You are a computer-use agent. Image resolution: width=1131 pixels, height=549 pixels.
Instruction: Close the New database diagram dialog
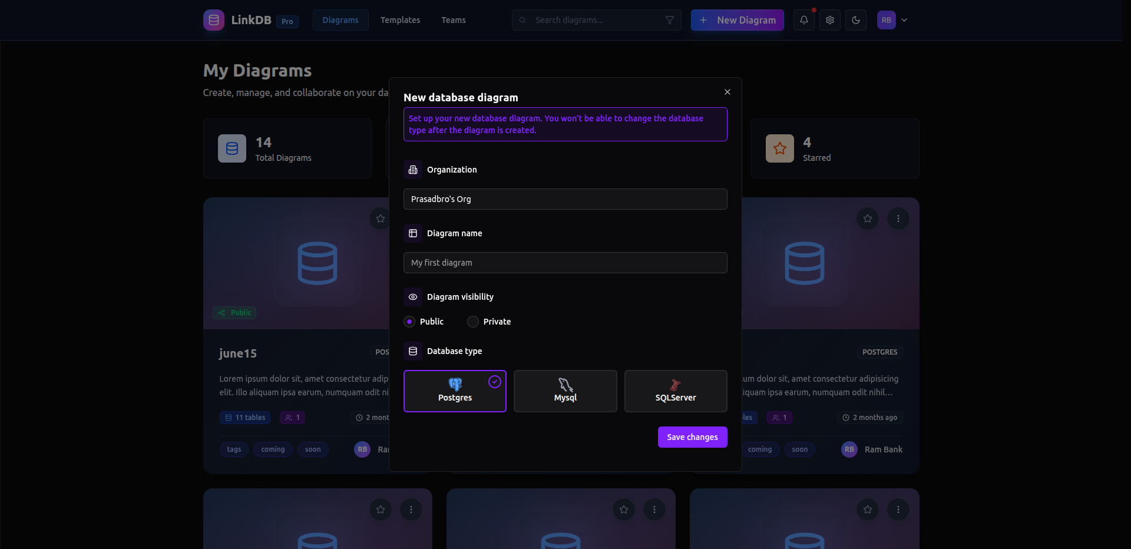[x=727, y=92]
